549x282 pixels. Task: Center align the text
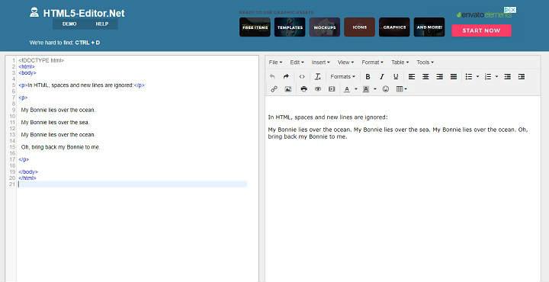425,77
